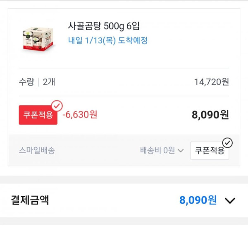Click the 수량 2개 quantity text
Viewport: 248px width, 226px height.
tap(37, 82)
